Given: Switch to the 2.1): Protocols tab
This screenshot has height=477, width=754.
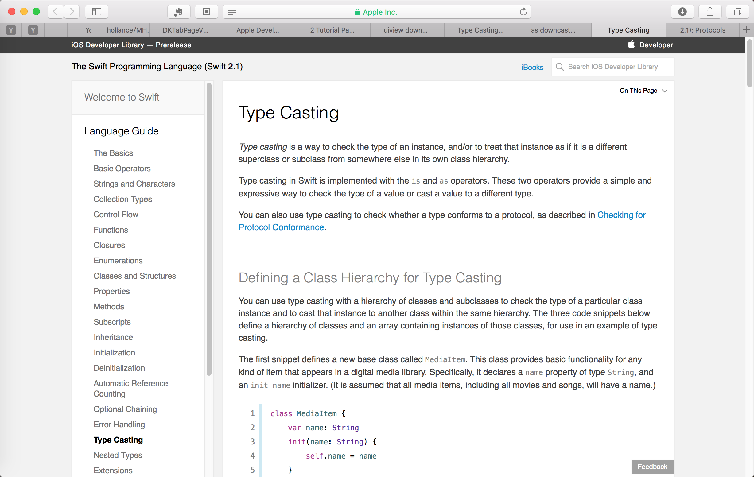Looking at the screenshot, I should click(x=702, y=30).
